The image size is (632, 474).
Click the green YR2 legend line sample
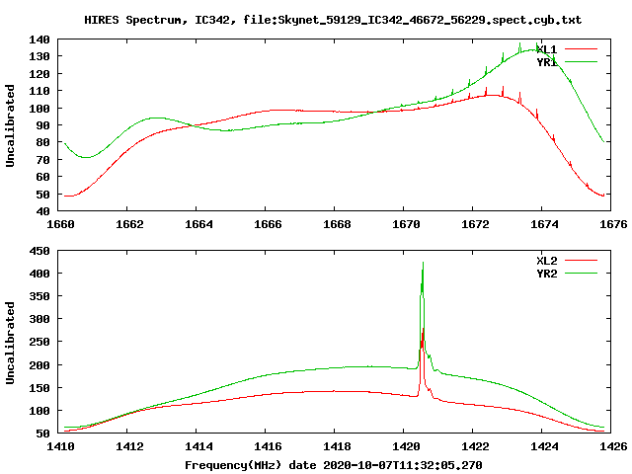[x=581, y=274]
